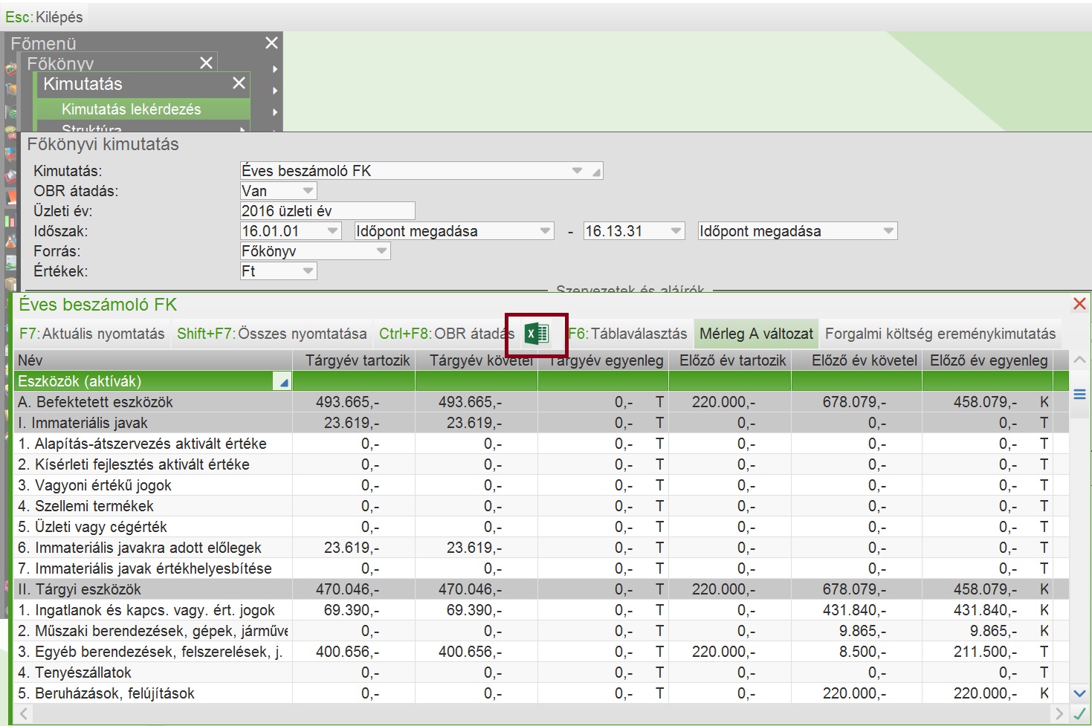Export the report to Excel
Screen dimensions: 1092x726
pos(537,334)
